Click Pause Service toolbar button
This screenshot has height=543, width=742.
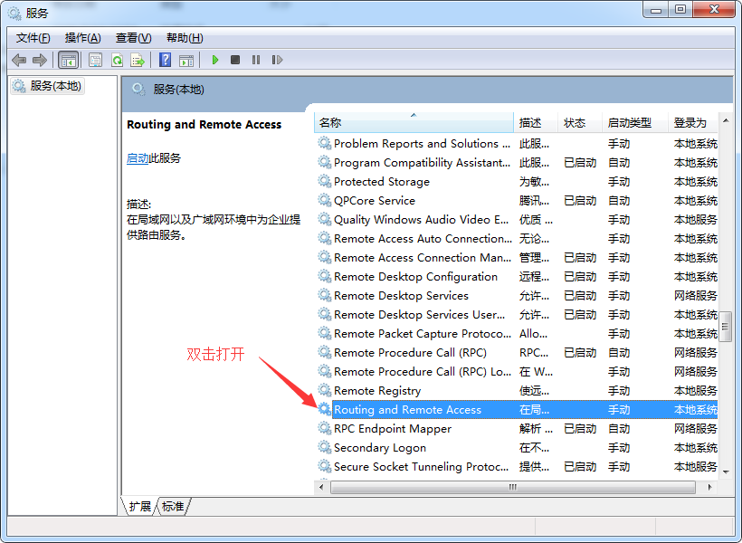[x=256, y=60]
